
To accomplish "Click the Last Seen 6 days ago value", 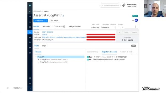I will 105,27.
